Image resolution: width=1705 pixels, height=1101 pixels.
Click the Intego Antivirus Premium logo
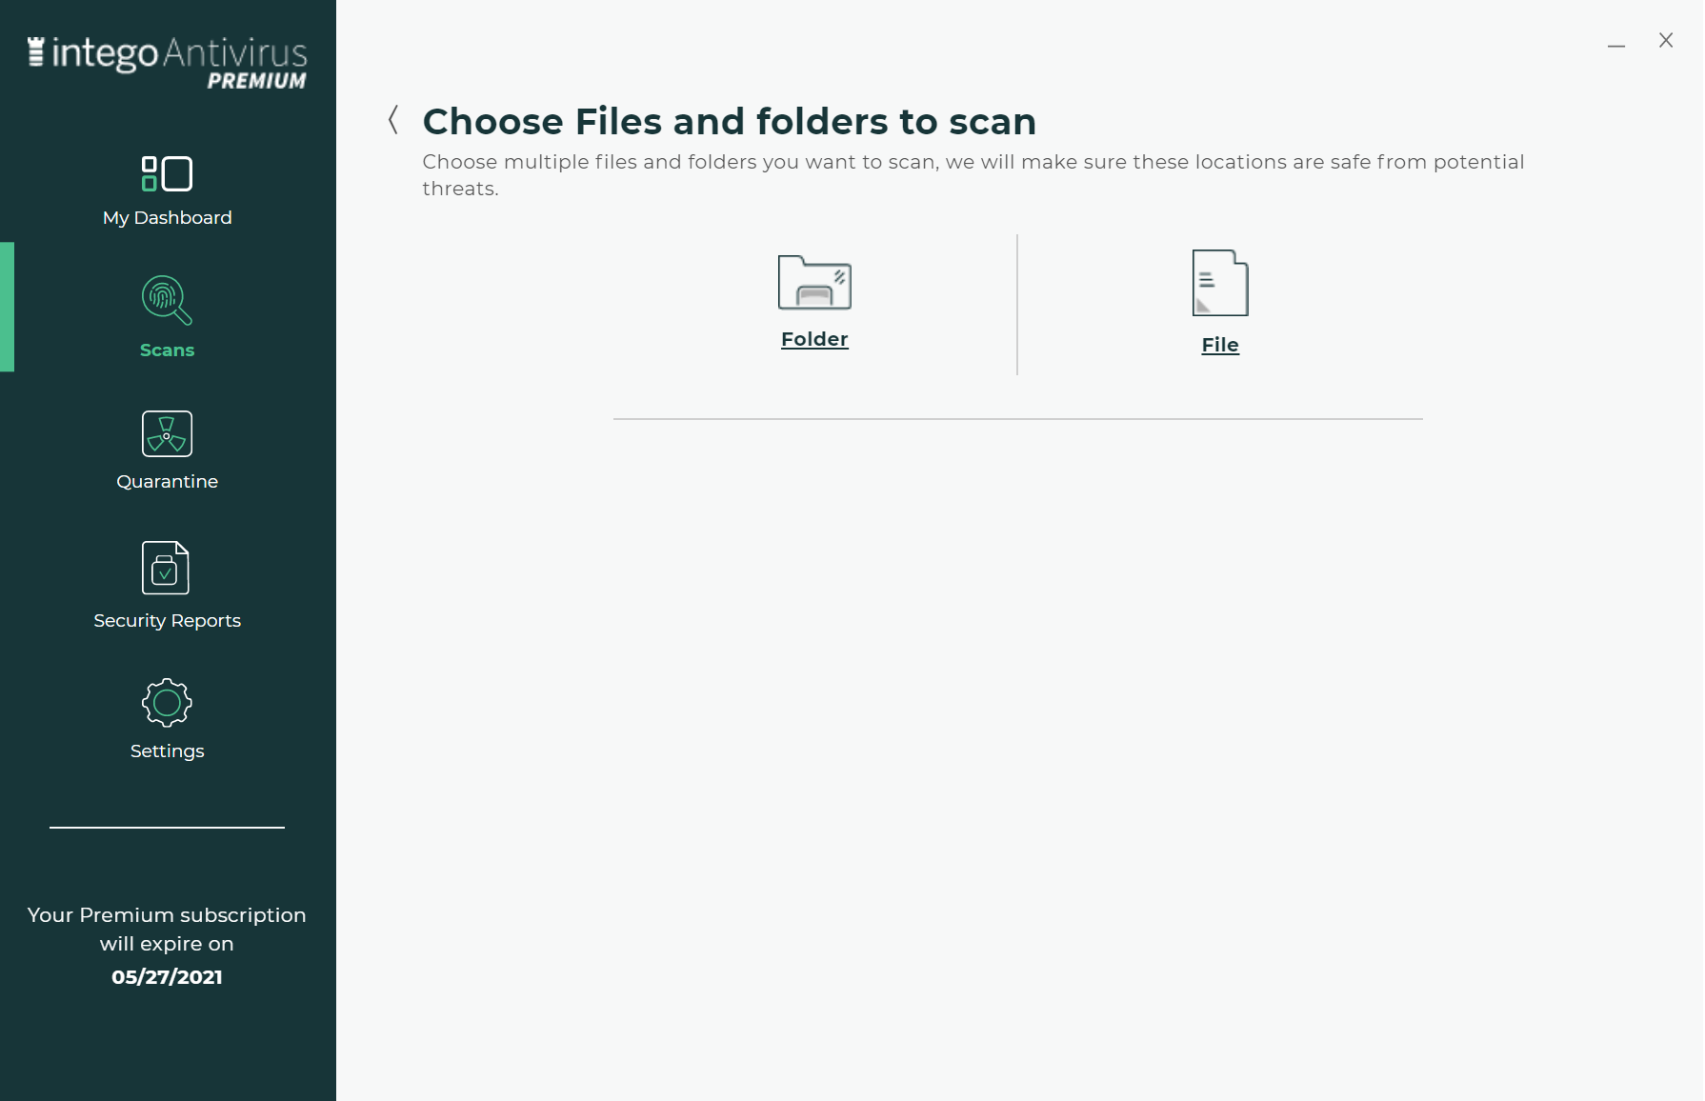coord(168,63)
